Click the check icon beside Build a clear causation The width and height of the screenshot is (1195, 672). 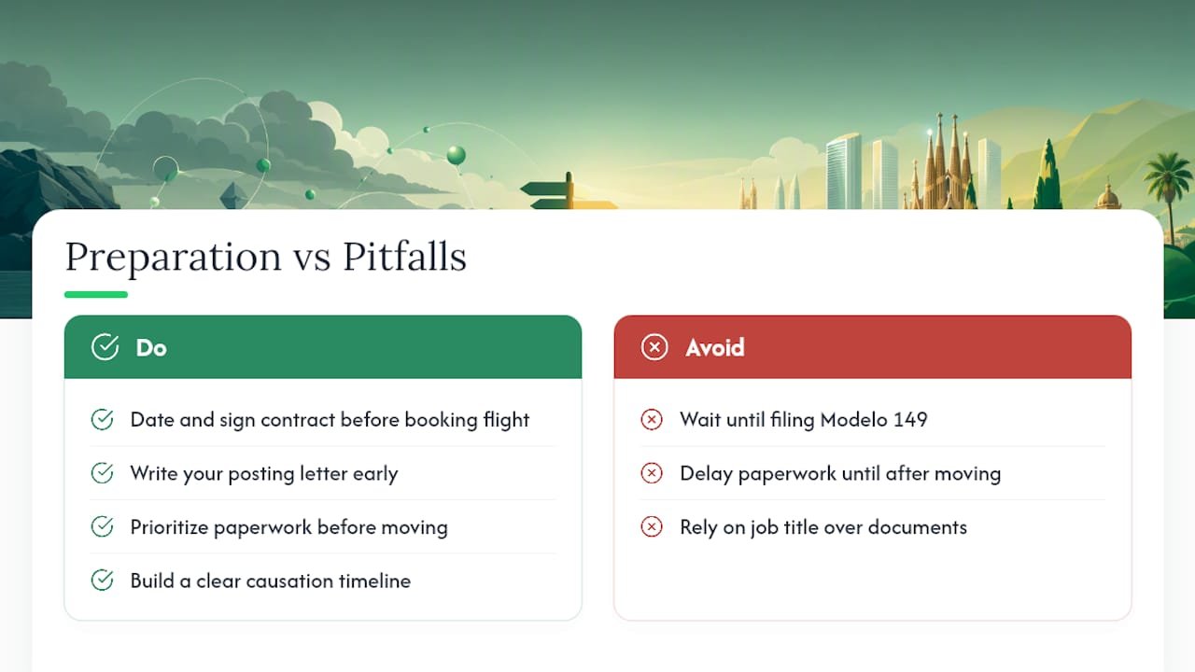103,581
